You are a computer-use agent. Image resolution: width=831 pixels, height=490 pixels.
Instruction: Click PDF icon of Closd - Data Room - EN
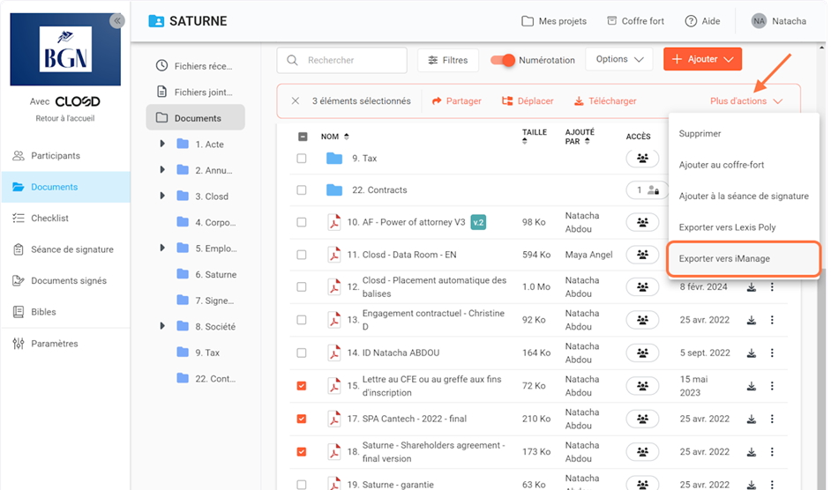[x=334, y=255]
